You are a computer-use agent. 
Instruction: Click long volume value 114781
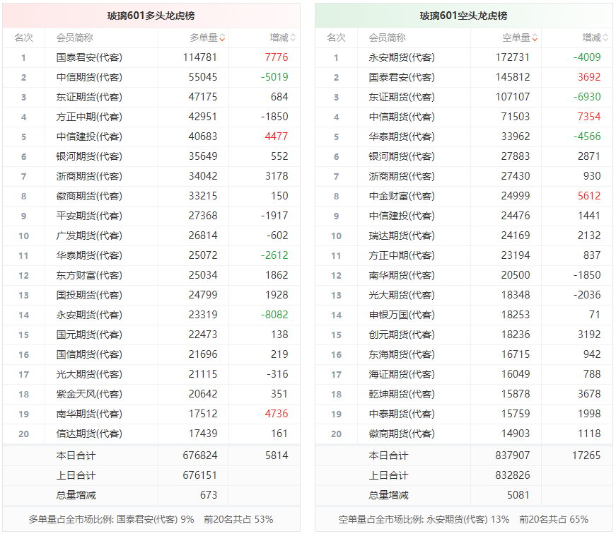(200, 57)
